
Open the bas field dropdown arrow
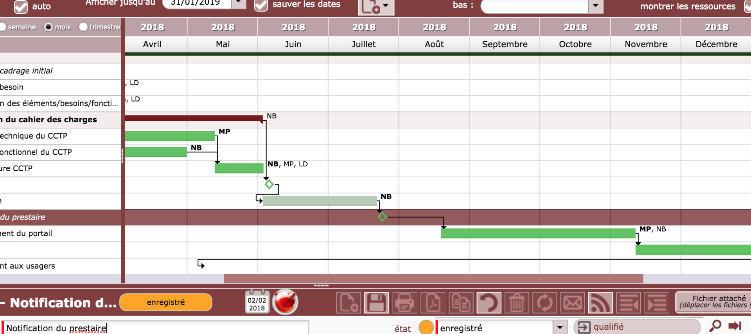(x=596, y=6)
